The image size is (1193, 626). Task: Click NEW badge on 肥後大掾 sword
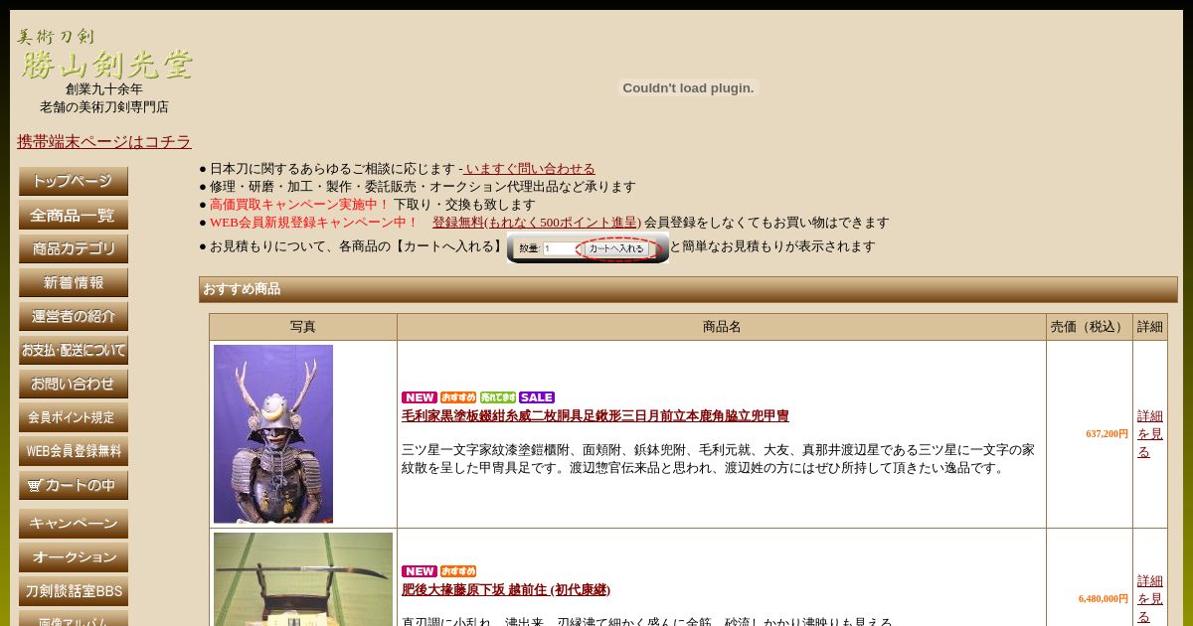click(x=420, y=571)
